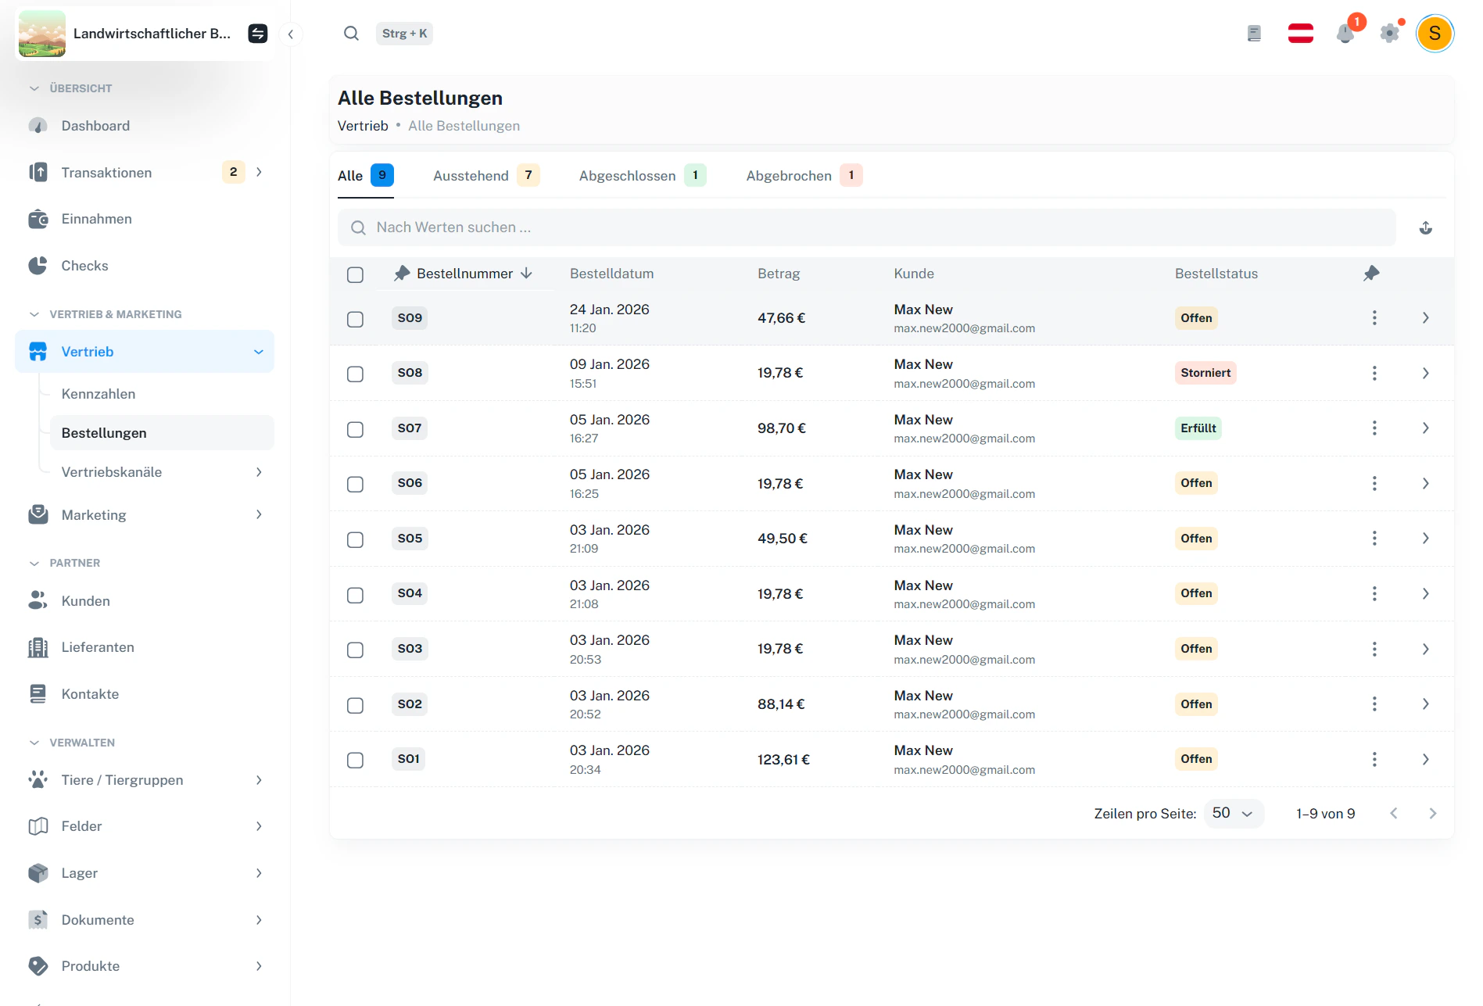
Task: Click pin icon in the actions column header
Action: 1371,274
